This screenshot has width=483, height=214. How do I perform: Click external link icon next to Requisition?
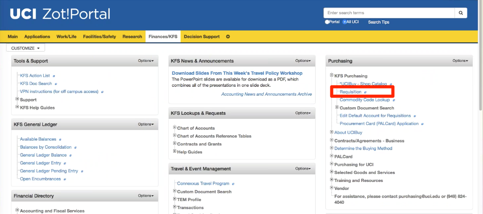pos(366,92)
